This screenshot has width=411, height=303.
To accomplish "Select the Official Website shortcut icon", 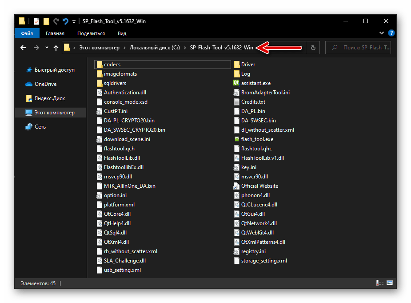I will tap(236, 186).
